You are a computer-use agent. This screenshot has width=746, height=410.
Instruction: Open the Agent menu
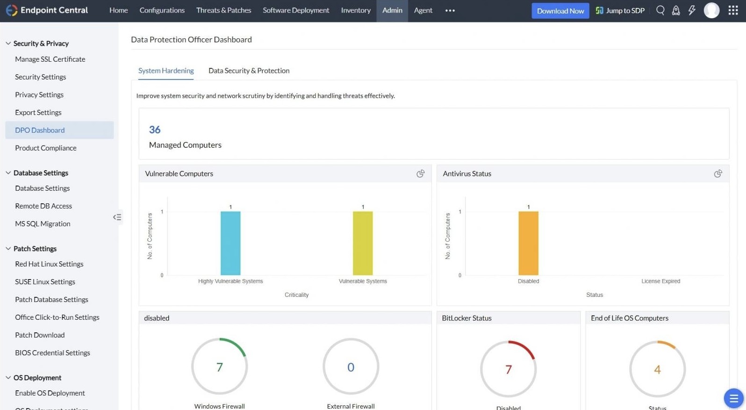pyautogui.click(x=423, y=10)
